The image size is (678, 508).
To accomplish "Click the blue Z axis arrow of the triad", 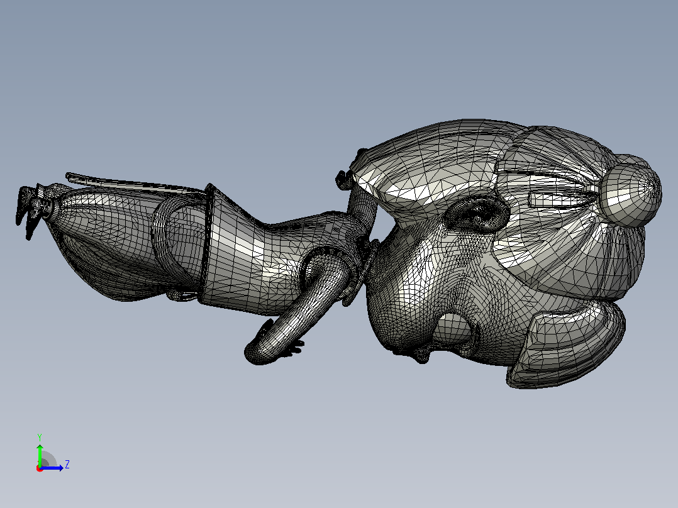I will click(52, 468).
